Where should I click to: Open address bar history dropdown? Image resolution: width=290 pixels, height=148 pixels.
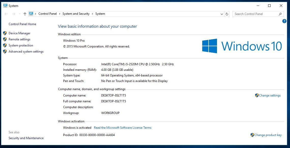(x=222, y=14)
